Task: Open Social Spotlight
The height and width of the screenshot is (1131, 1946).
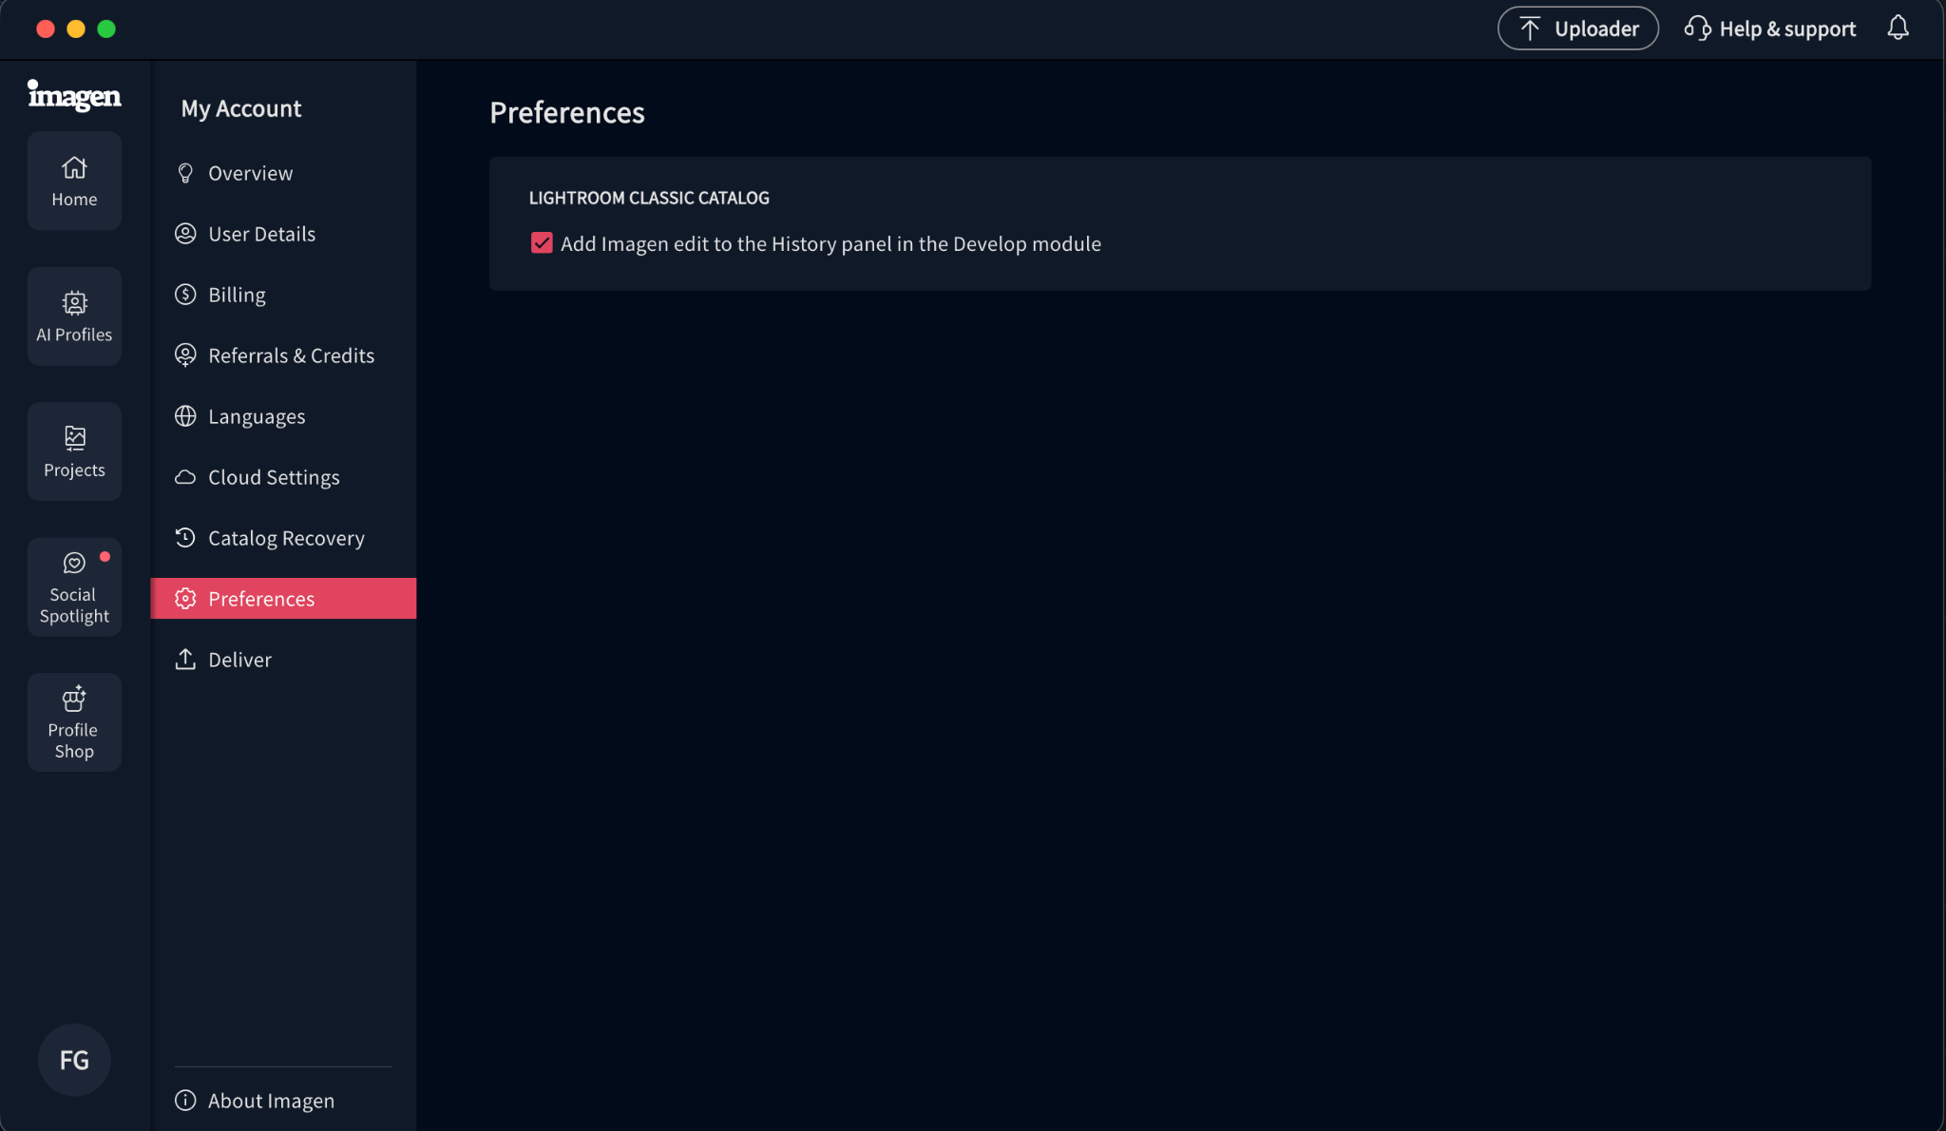Action: tap(74, 587)
